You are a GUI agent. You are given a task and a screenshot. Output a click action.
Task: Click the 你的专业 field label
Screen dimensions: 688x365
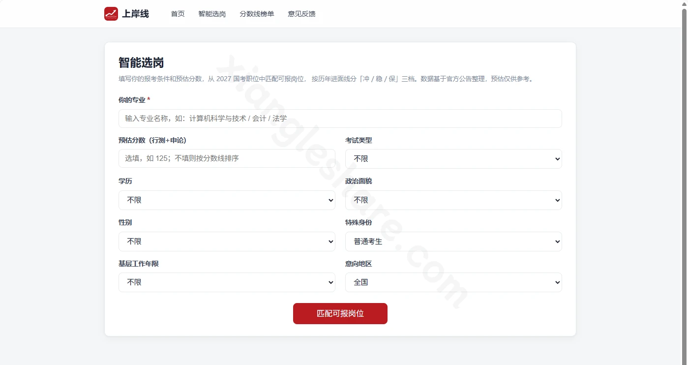click(x=132, y=100)
